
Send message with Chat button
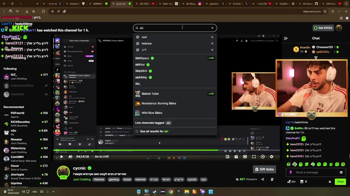click(340, 182)
